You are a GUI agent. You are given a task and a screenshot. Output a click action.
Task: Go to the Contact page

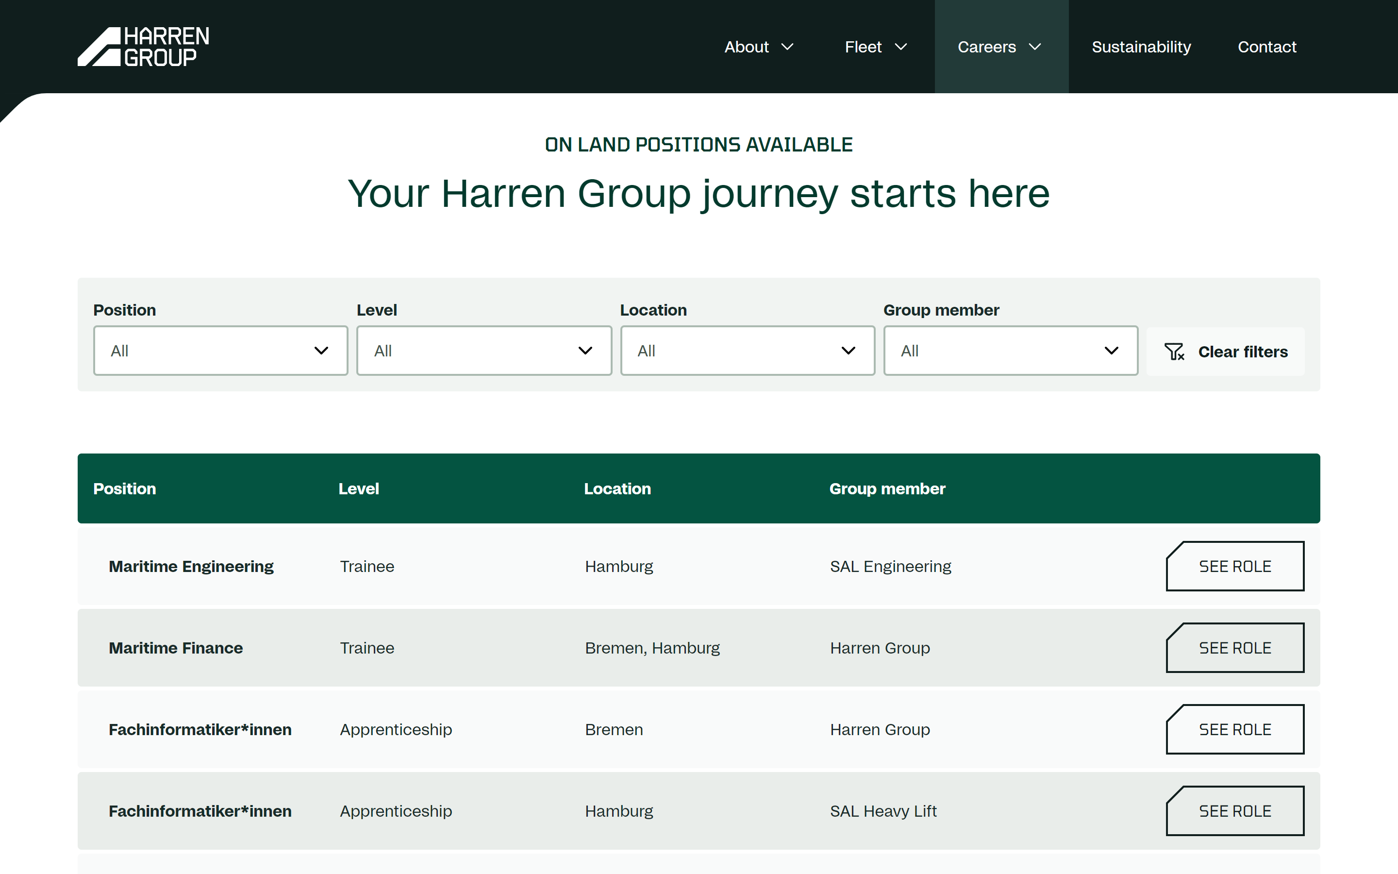(1267, 47)
